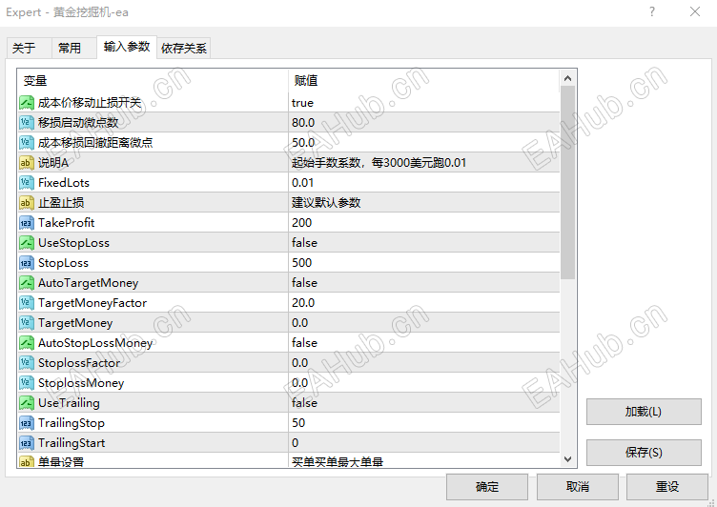Click the double-type icon beside 移损启动微点数
Viewport: 717px width, 507px height.
(27, 123)
